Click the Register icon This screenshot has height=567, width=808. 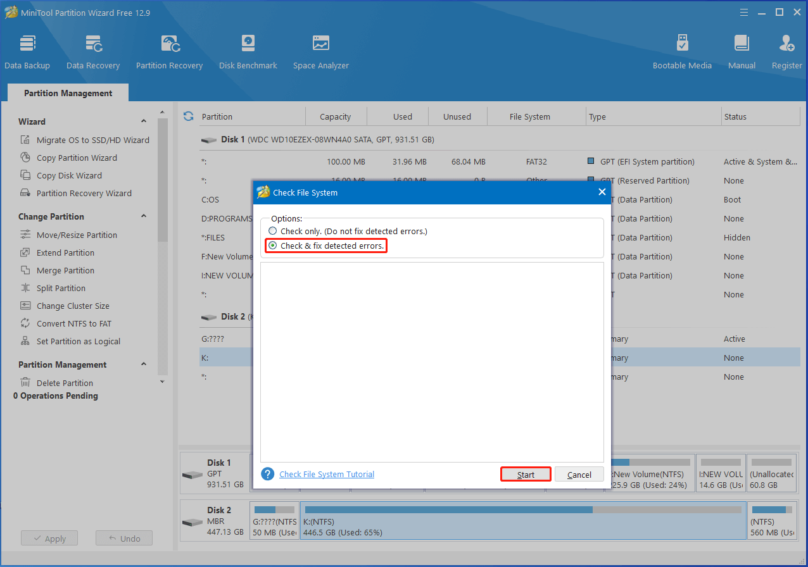coord(787,44)
